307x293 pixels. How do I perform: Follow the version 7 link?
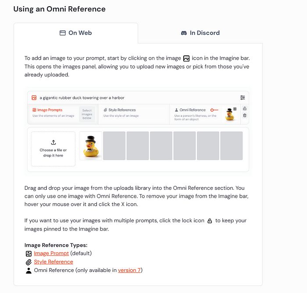(x=129, y=270)
